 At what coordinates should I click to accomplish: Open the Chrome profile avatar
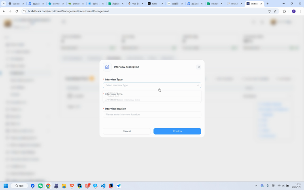coord(293,11)
